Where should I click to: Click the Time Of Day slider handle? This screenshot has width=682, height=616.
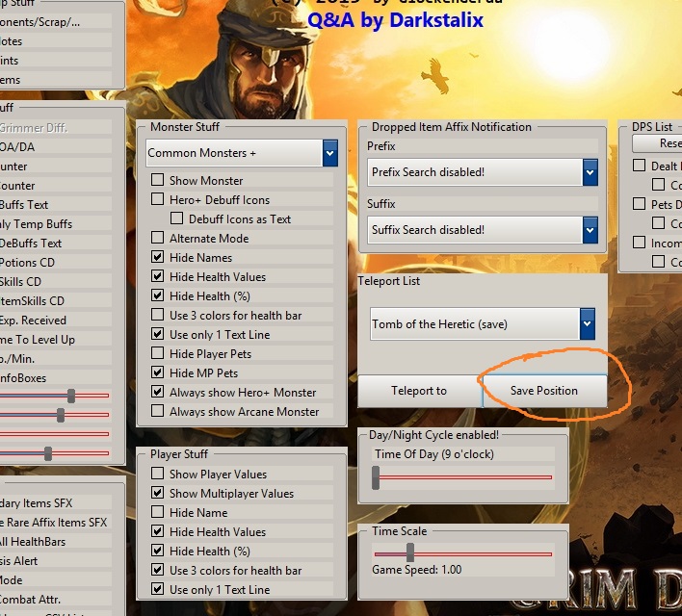(x=376, y=477)
